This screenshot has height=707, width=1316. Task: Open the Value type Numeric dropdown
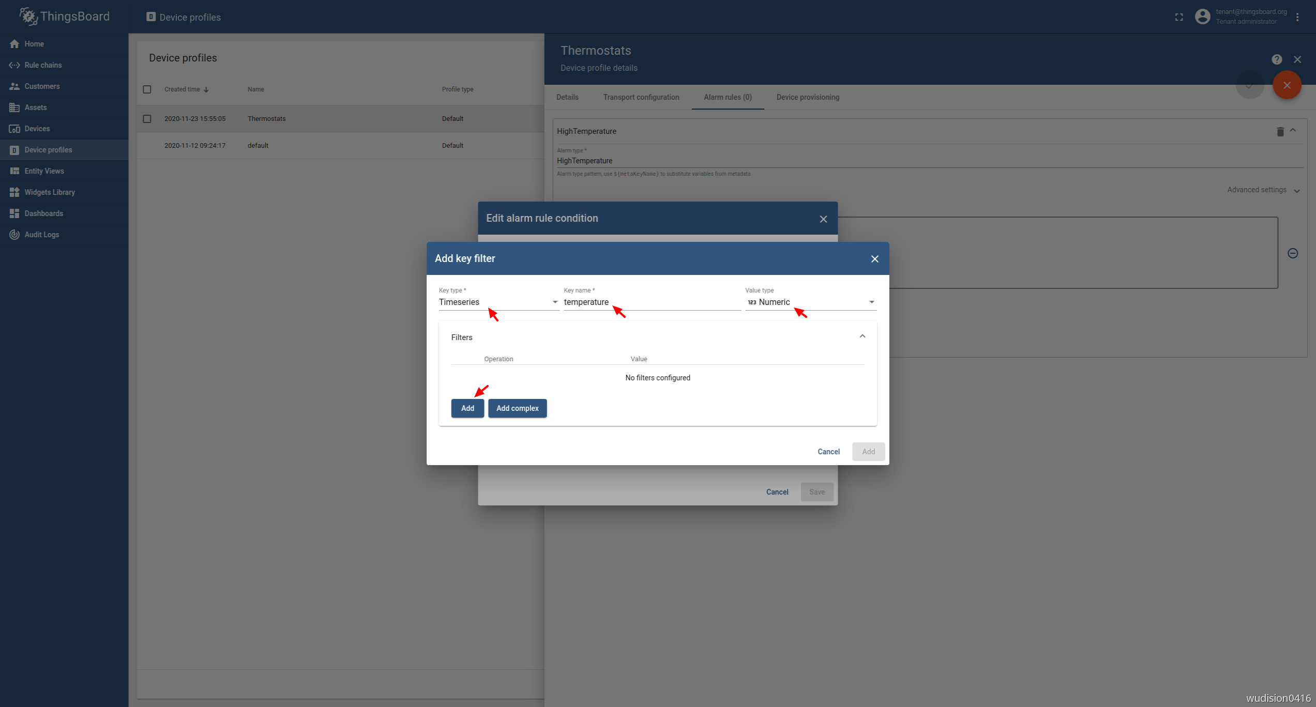point(810,302)
